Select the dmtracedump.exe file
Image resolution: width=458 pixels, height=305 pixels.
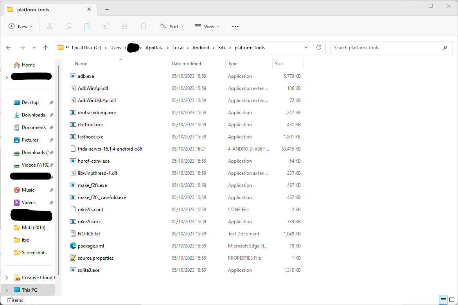click(97, 113)
